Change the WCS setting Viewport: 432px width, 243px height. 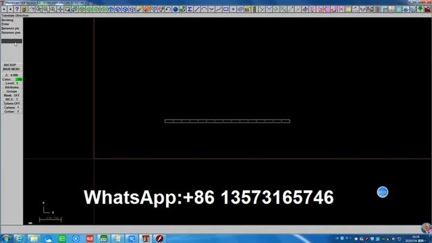coord(12,99)
